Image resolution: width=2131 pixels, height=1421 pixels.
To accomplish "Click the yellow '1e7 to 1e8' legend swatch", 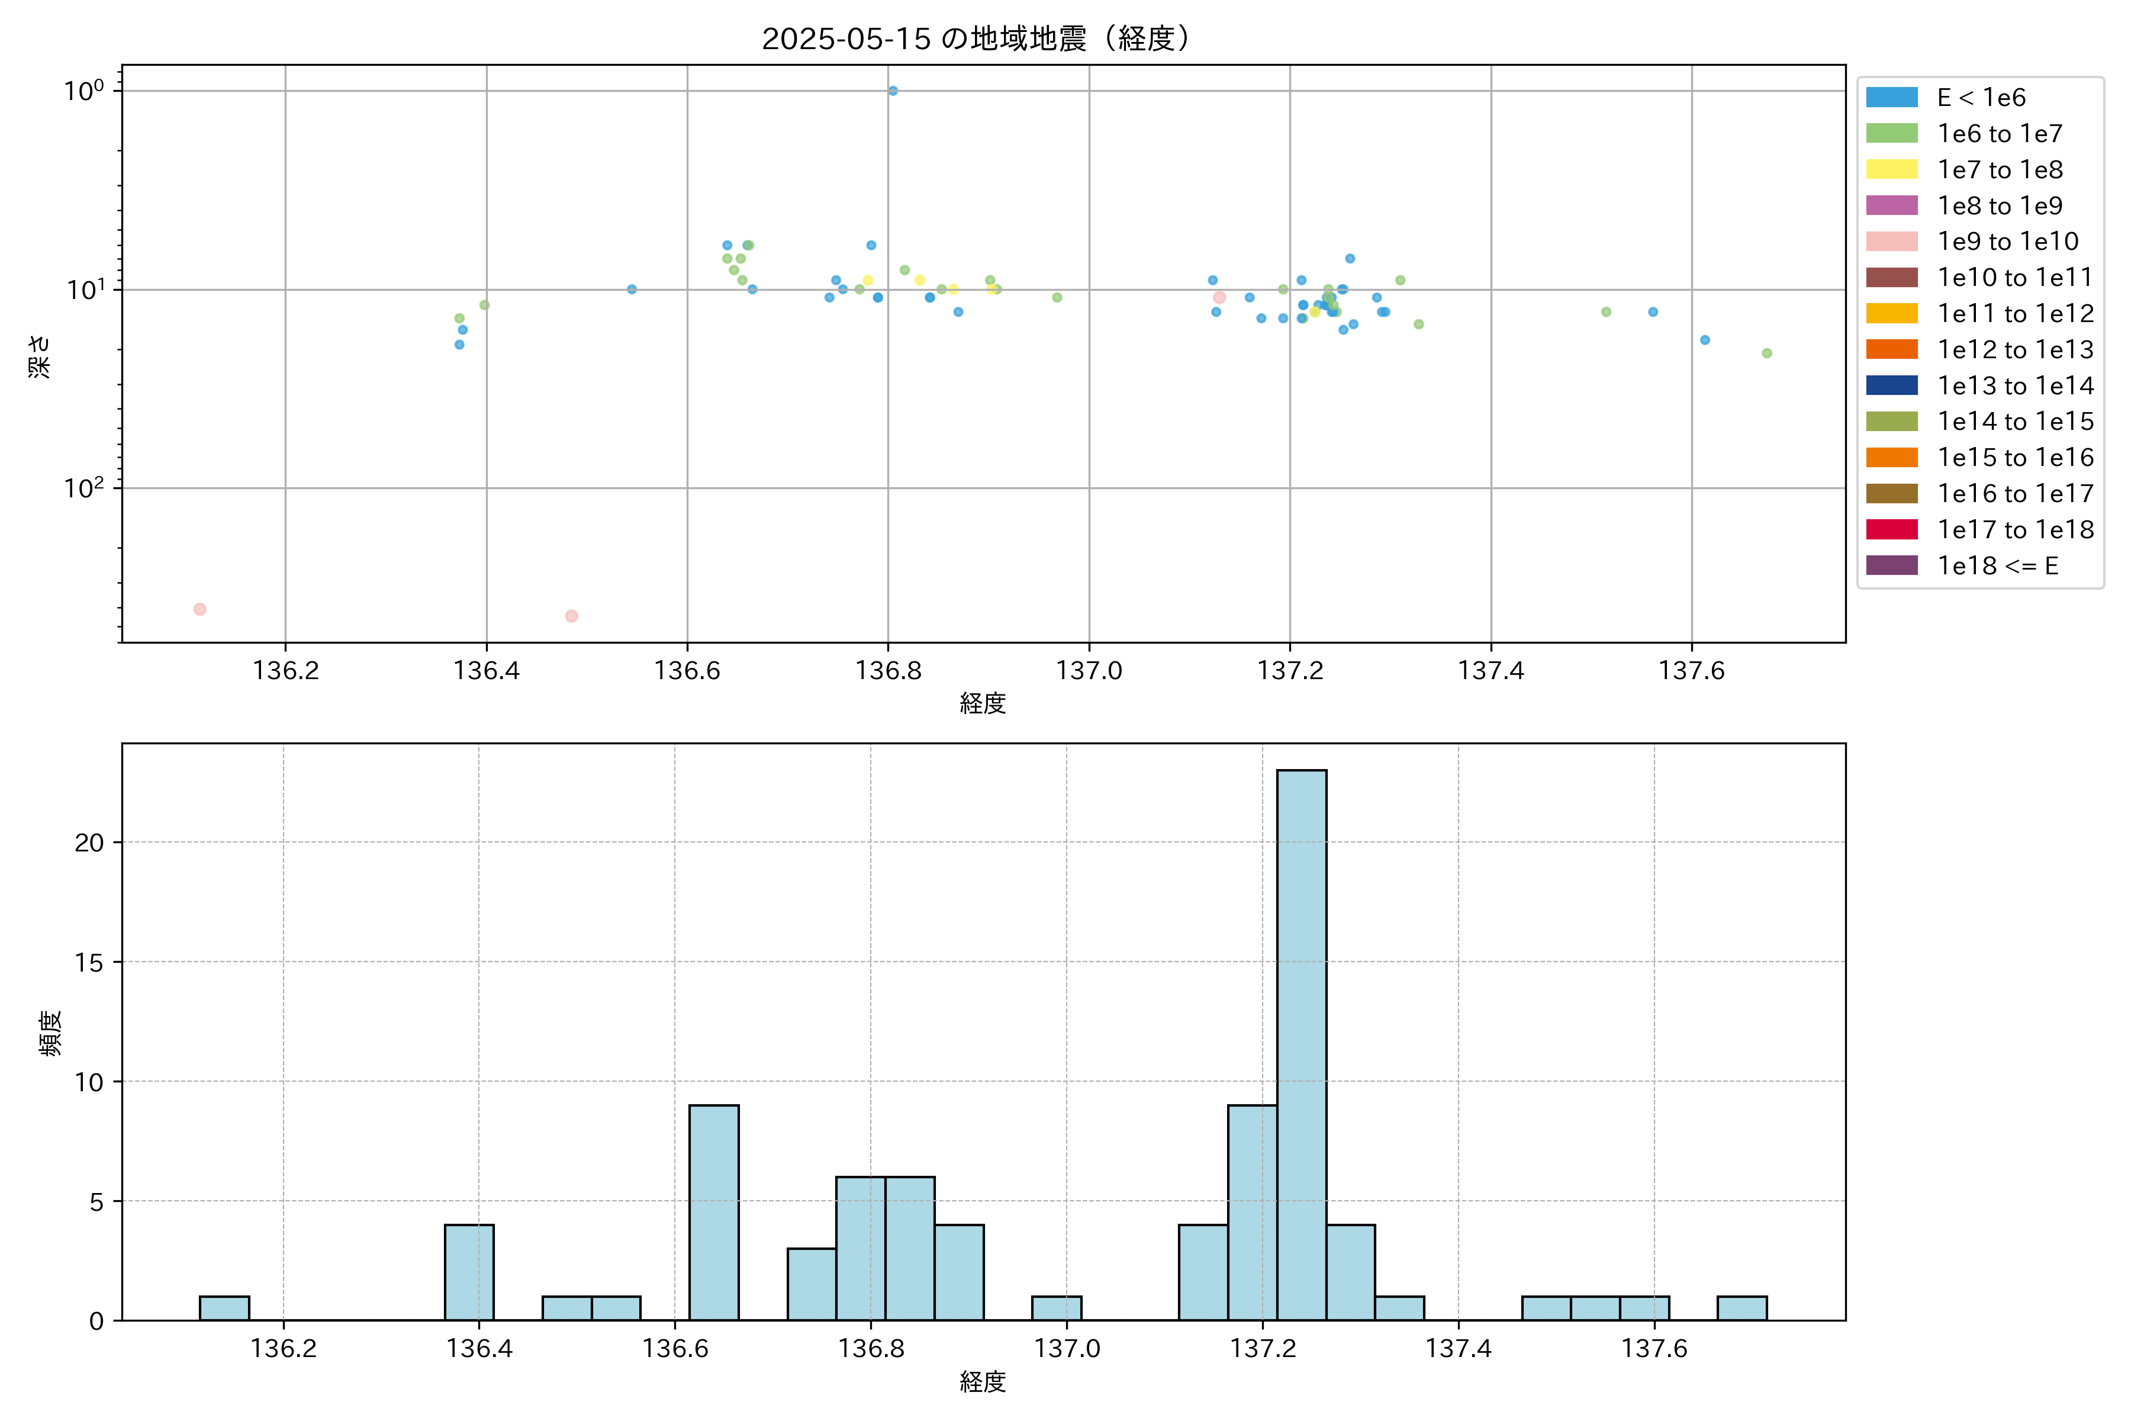I will [1892, 169].
